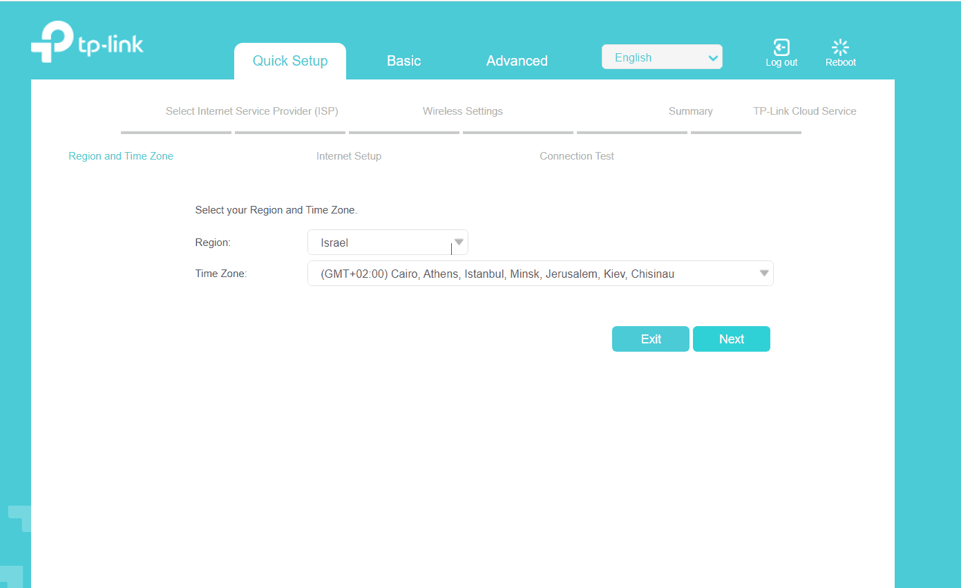Click the Connection Test step label
961x588 pixels.
(577, 156)
